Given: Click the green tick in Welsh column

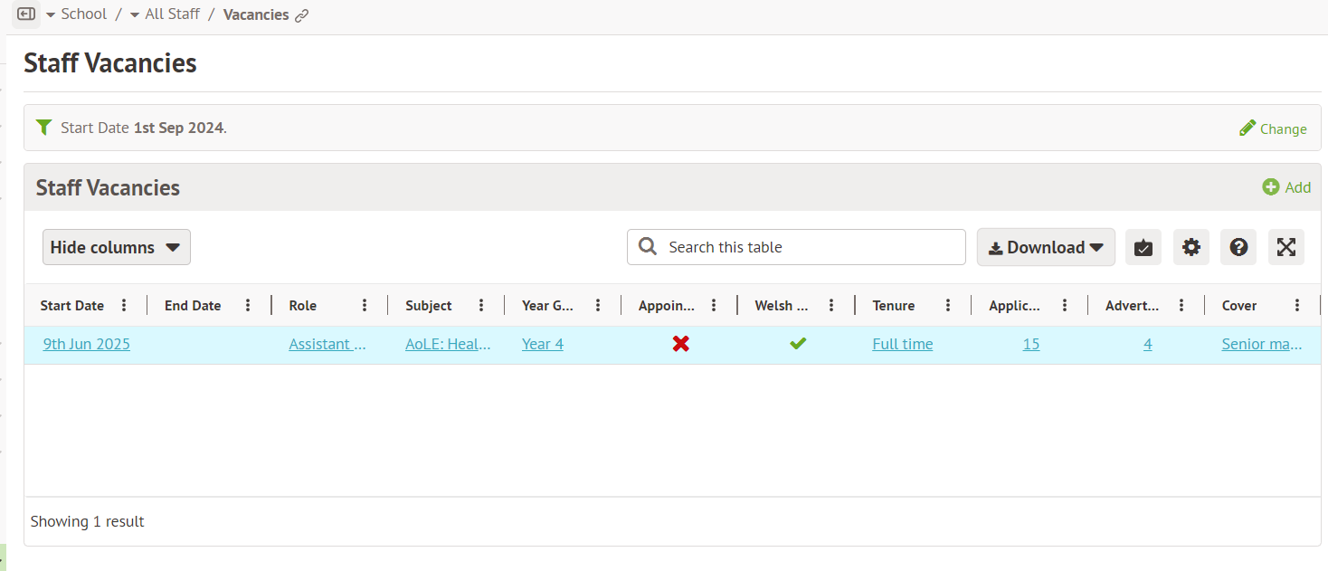Looking at the screenshot, I should [x=797, y=344].
